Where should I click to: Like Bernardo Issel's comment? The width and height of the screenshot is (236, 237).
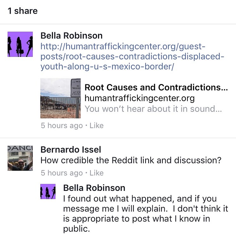pos(96,173)
